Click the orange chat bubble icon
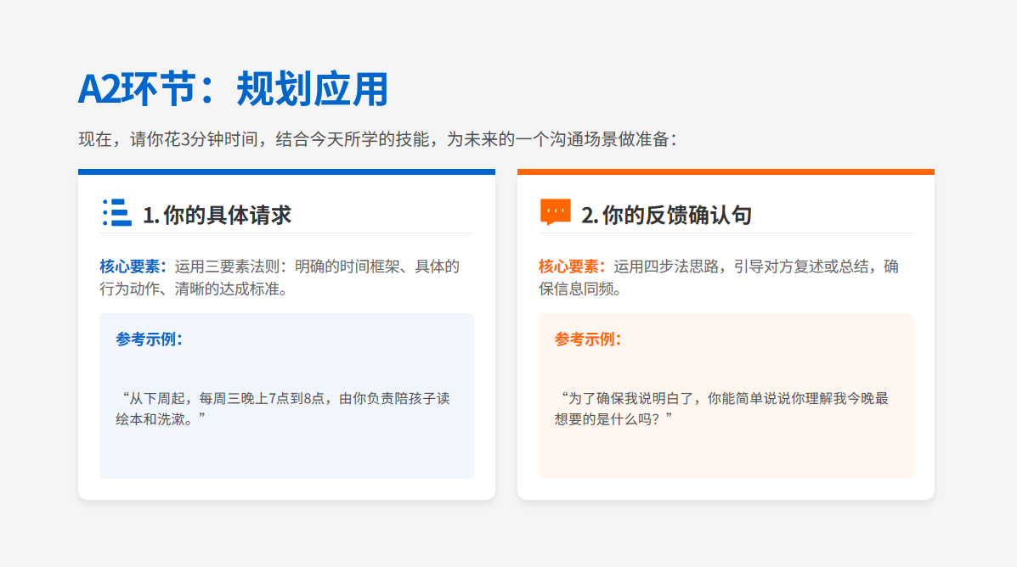Image resolution: width=1017 pixels, height=567 pixels. [555, 212]
